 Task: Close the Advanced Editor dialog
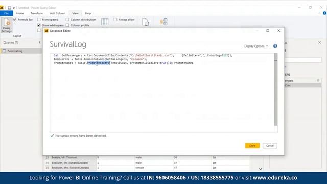(279, 31)
